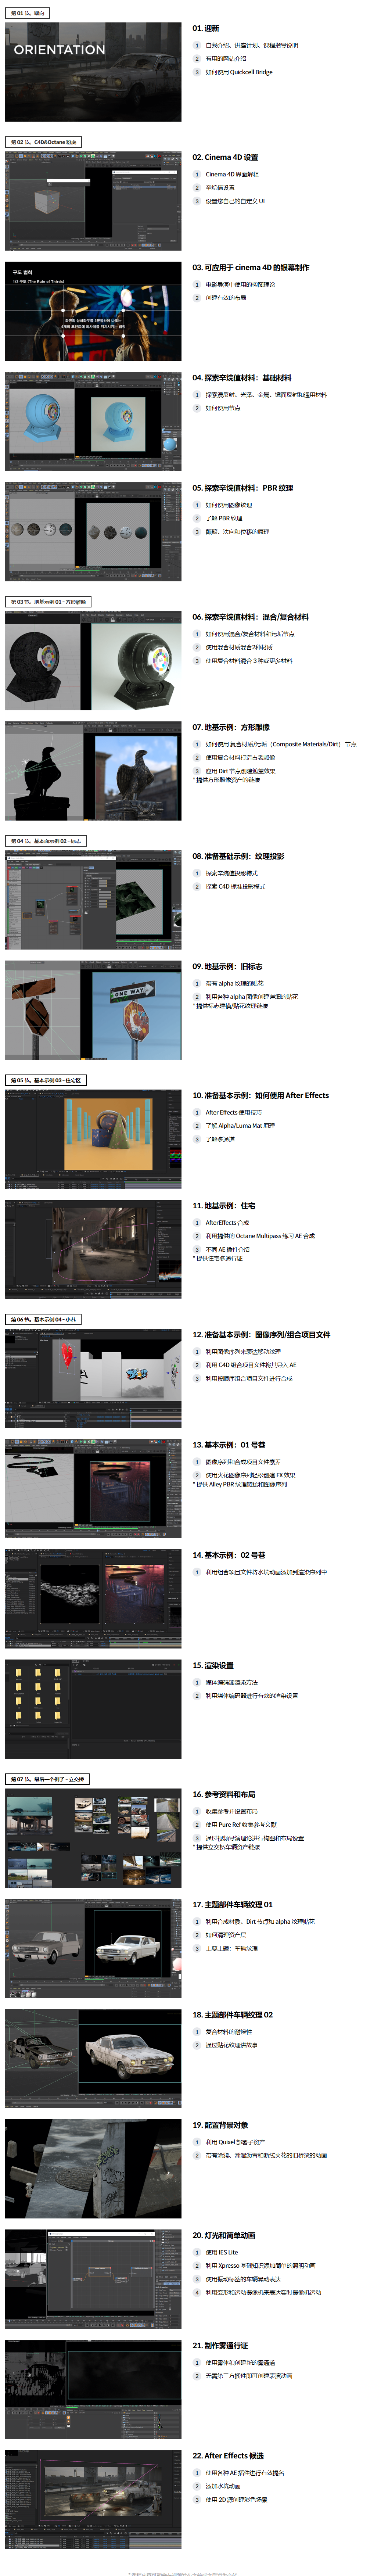Click the text 'Cinema 4D 界面解释'
The image size is (381, 2576).
pos(232,174)
